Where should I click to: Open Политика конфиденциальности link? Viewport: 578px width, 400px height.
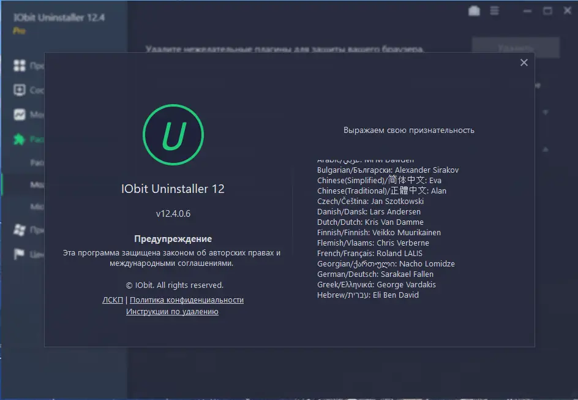(x=187, y=300)
